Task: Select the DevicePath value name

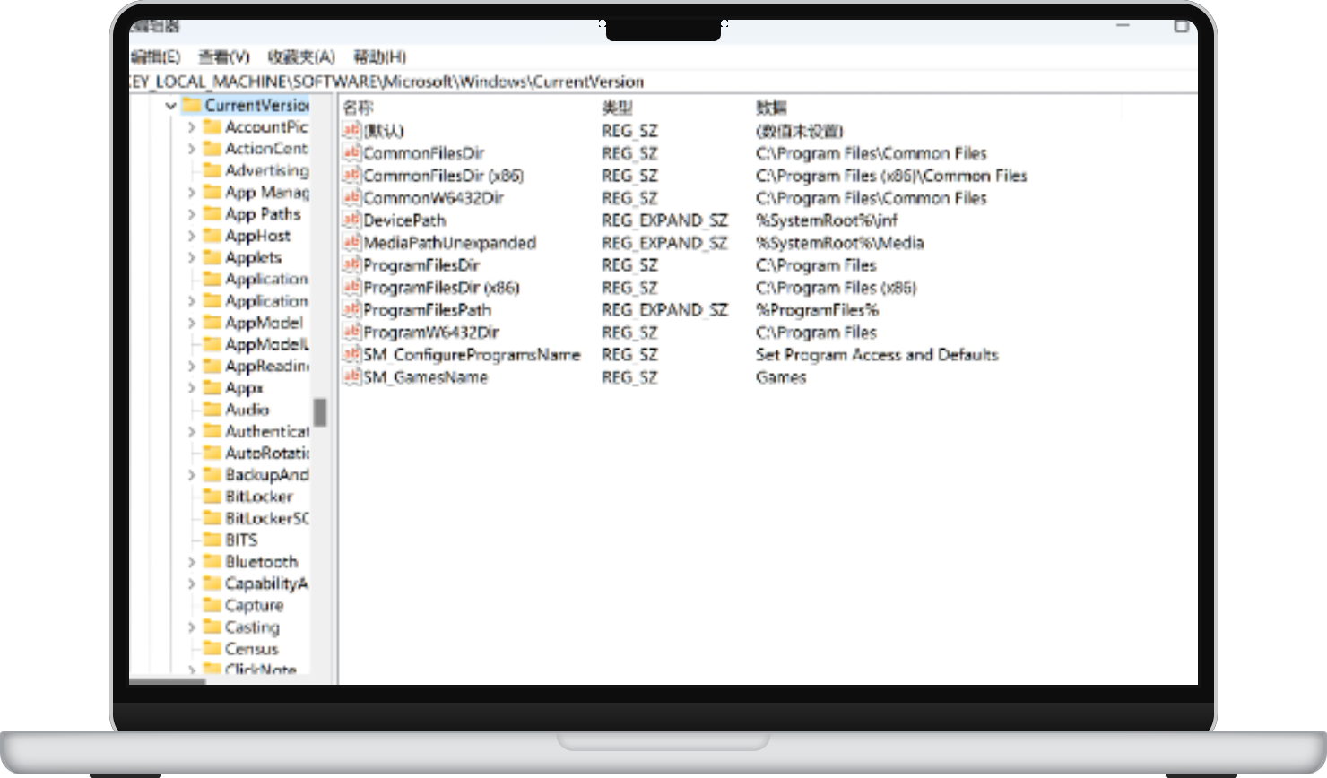Action: [x=404, y=220]
